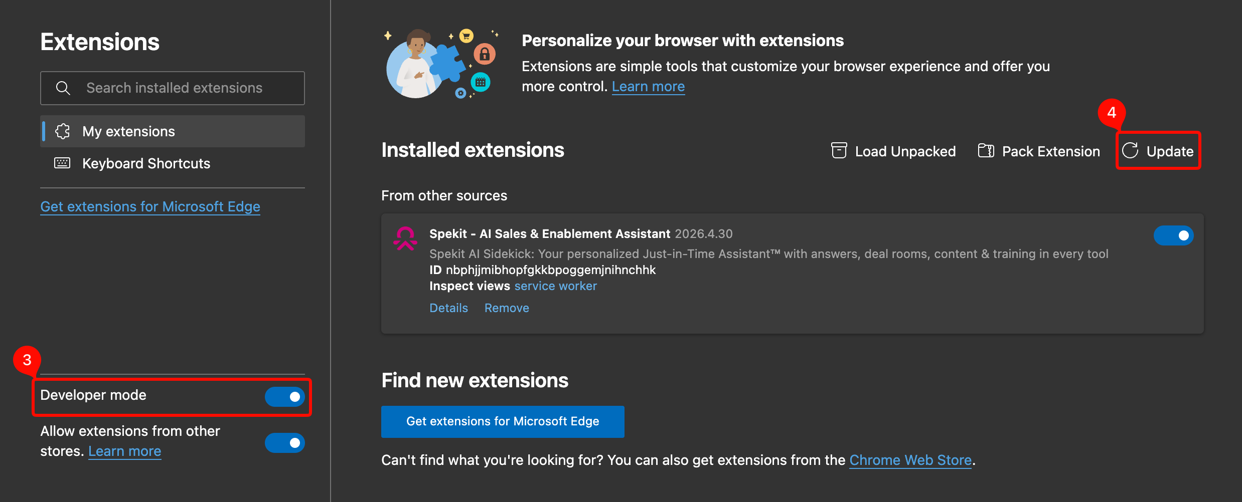Click the Update refresh arrow icon
The width and height of the screenshot is (1242, 502).
(x=1130, y=151)
